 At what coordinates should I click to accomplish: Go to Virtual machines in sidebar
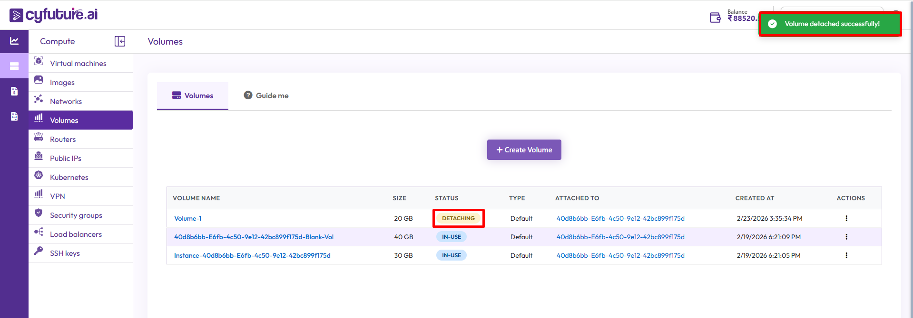pos(78,64)
